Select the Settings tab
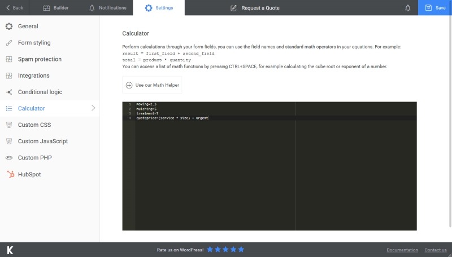The height and width of the screenshot is (257, 452). 159,8
